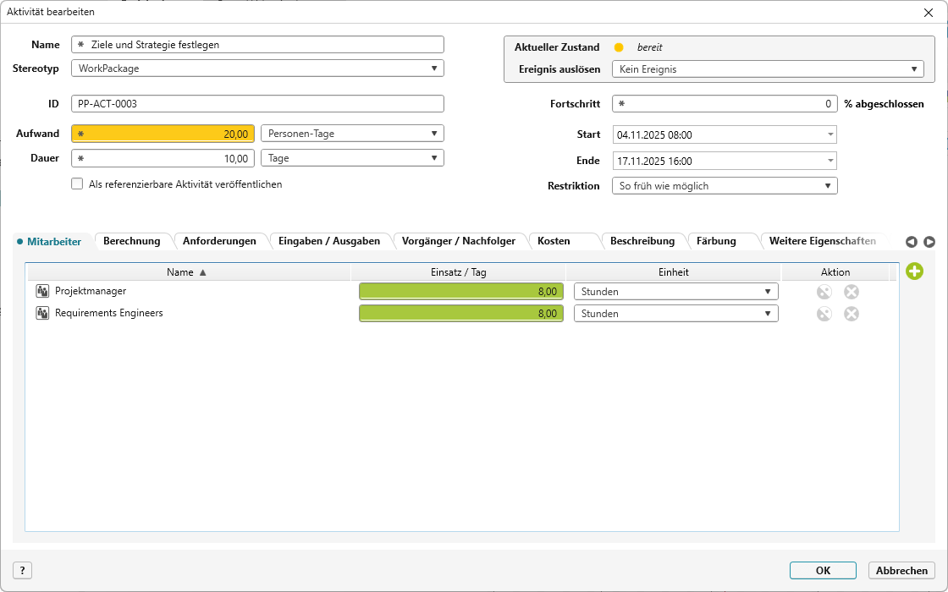Image resolution: width=948 pixels, height=592 pixels.
Task: Click the delete icon for Requirements Engineers
Action: 852,314
